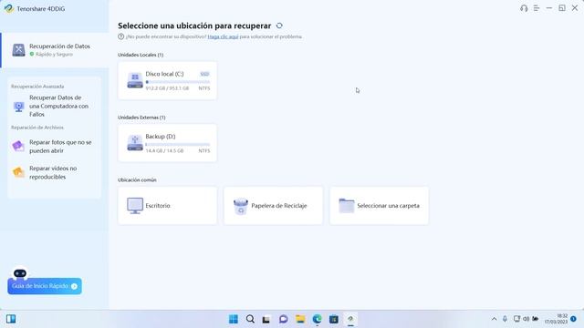
Task: Open Microsoft Store from taskbar
Action: (x=334, y=319)
